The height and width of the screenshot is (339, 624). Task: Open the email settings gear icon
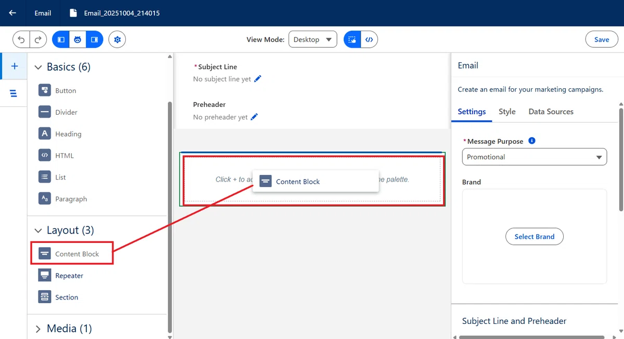[x=117, y=39]
